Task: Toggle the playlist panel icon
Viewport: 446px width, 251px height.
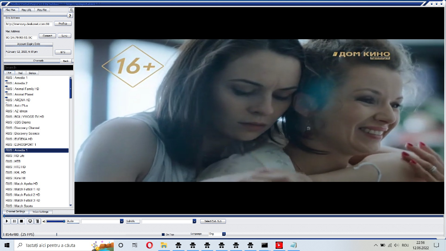Action: pyautogui.click(x=37, y=221)
